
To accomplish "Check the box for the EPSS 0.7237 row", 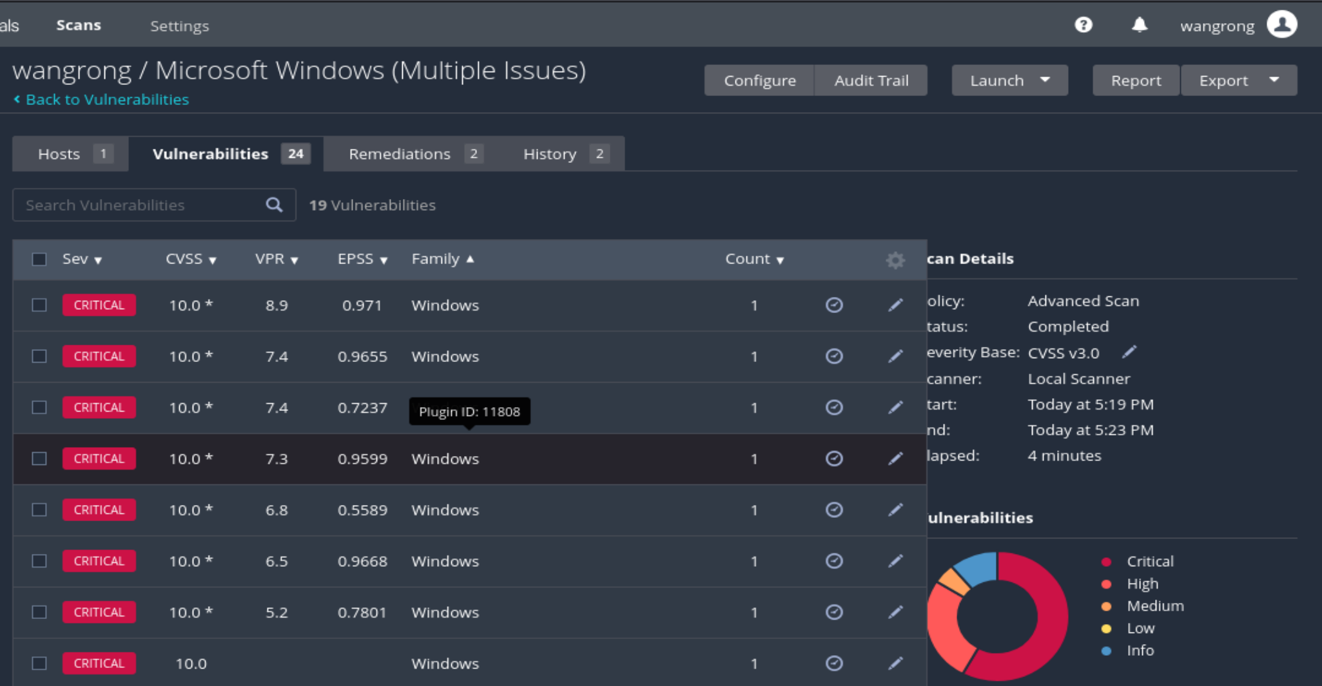I will coord(39,407).
